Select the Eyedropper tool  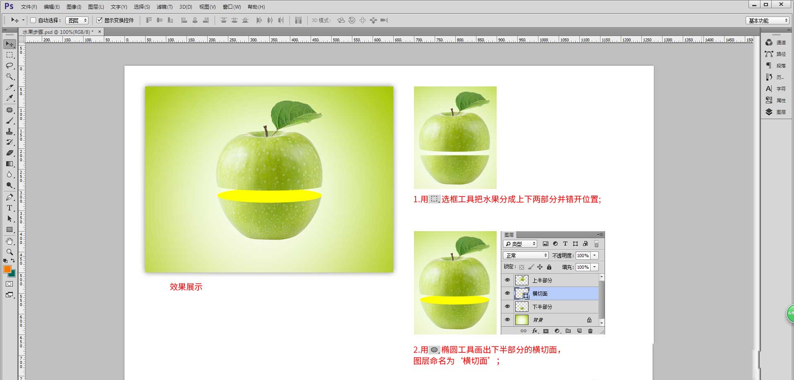(x=10, y=98)
